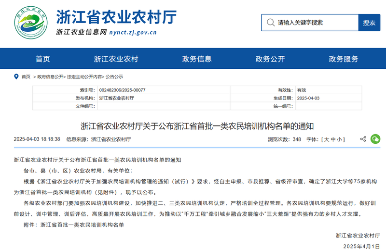Click the magnifier icon in search box
Image resolution: width=386 pixels, height=250 pixels.
[x=270, y=23]
